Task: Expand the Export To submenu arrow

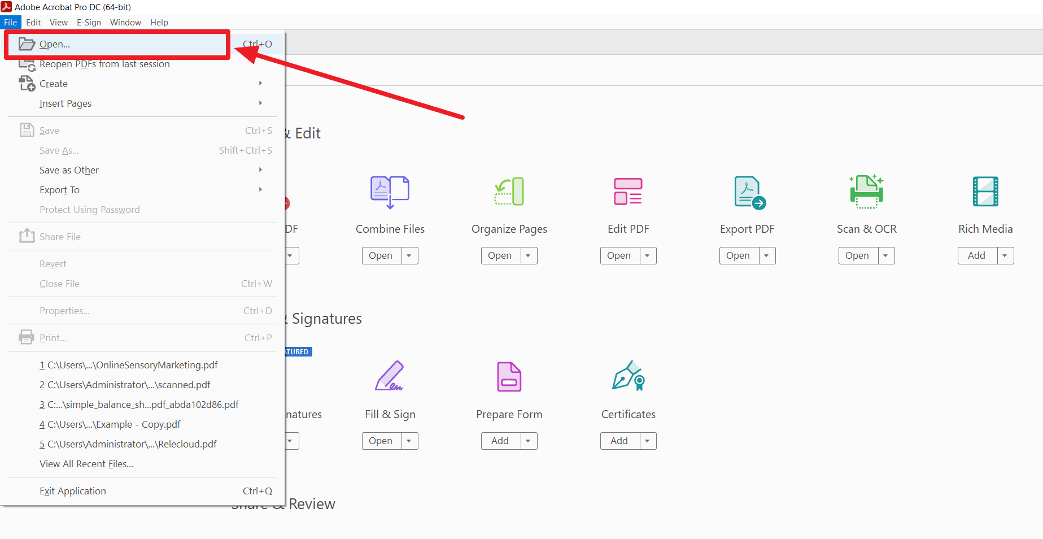Action: 260,189
